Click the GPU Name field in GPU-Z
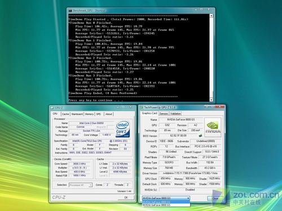The image size is (282, 211). [x=181, y=119]
